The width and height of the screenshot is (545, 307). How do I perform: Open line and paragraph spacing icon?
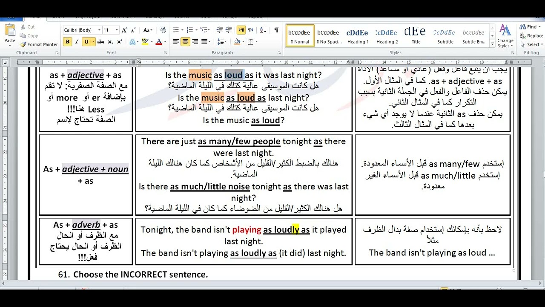pyautogui.click(x=220, y=42)
